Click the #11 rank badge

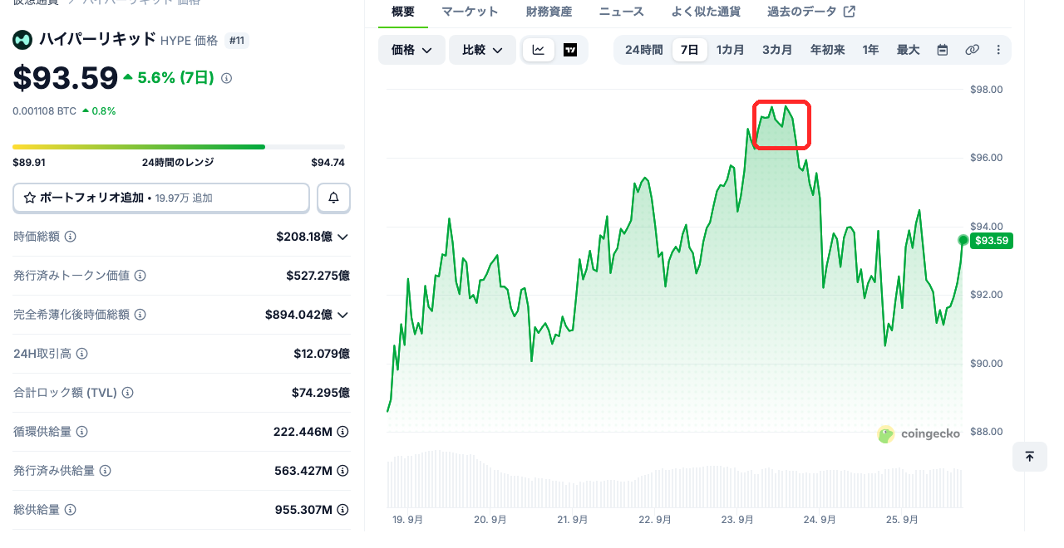[237, 40]
